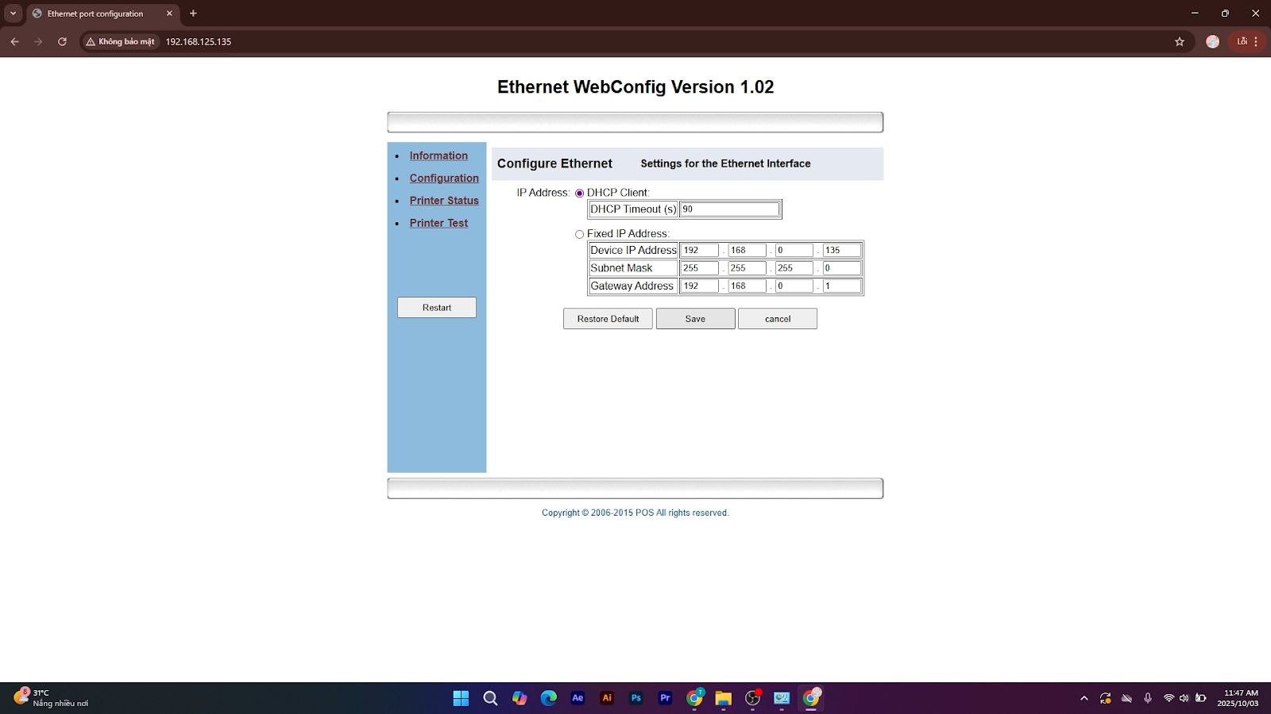Image resolution: width=1271 pixels, height=714 pixels.
Task: Click the third octet of Device IP Address
Action: point(794,250)
